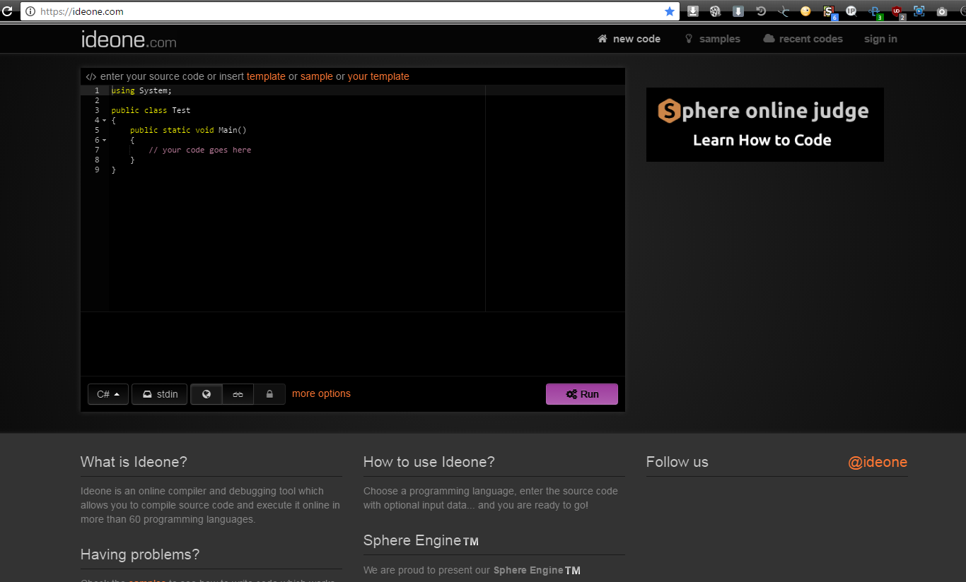Click the "What is Ideone?" heading
This screenshot has width=966, height=582.
(134, 462)
